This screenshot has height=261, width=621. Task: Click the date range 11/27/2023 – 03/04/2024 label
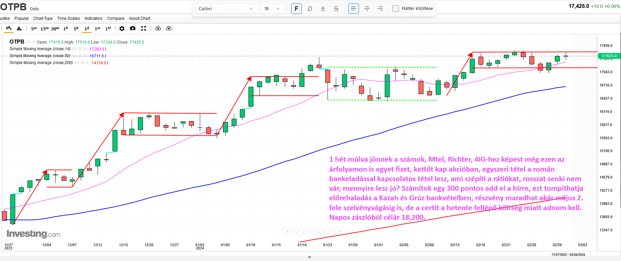coord(568,255)
